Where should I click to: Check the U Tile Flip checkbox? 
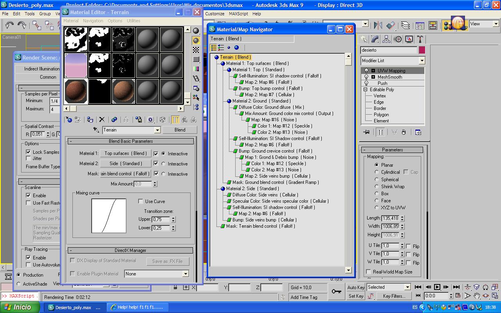409,246
